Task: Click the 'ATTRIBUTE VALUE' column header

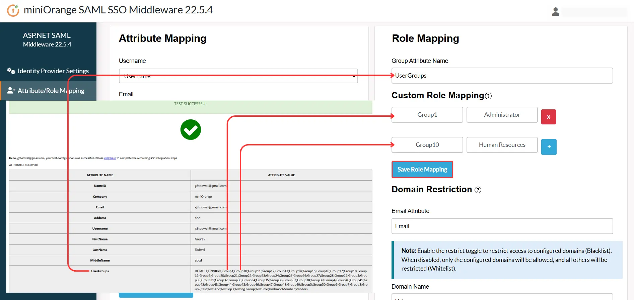Action: [x=281, y=175]
